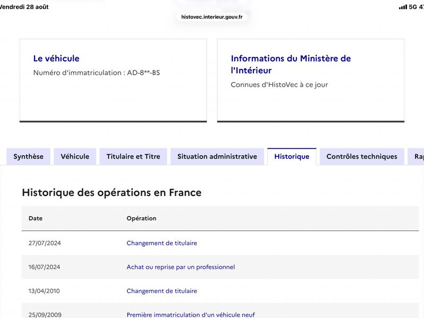Select the date 25/09/2009
Viewport: 424px width, 318px height.
click(x=45, y=315)
